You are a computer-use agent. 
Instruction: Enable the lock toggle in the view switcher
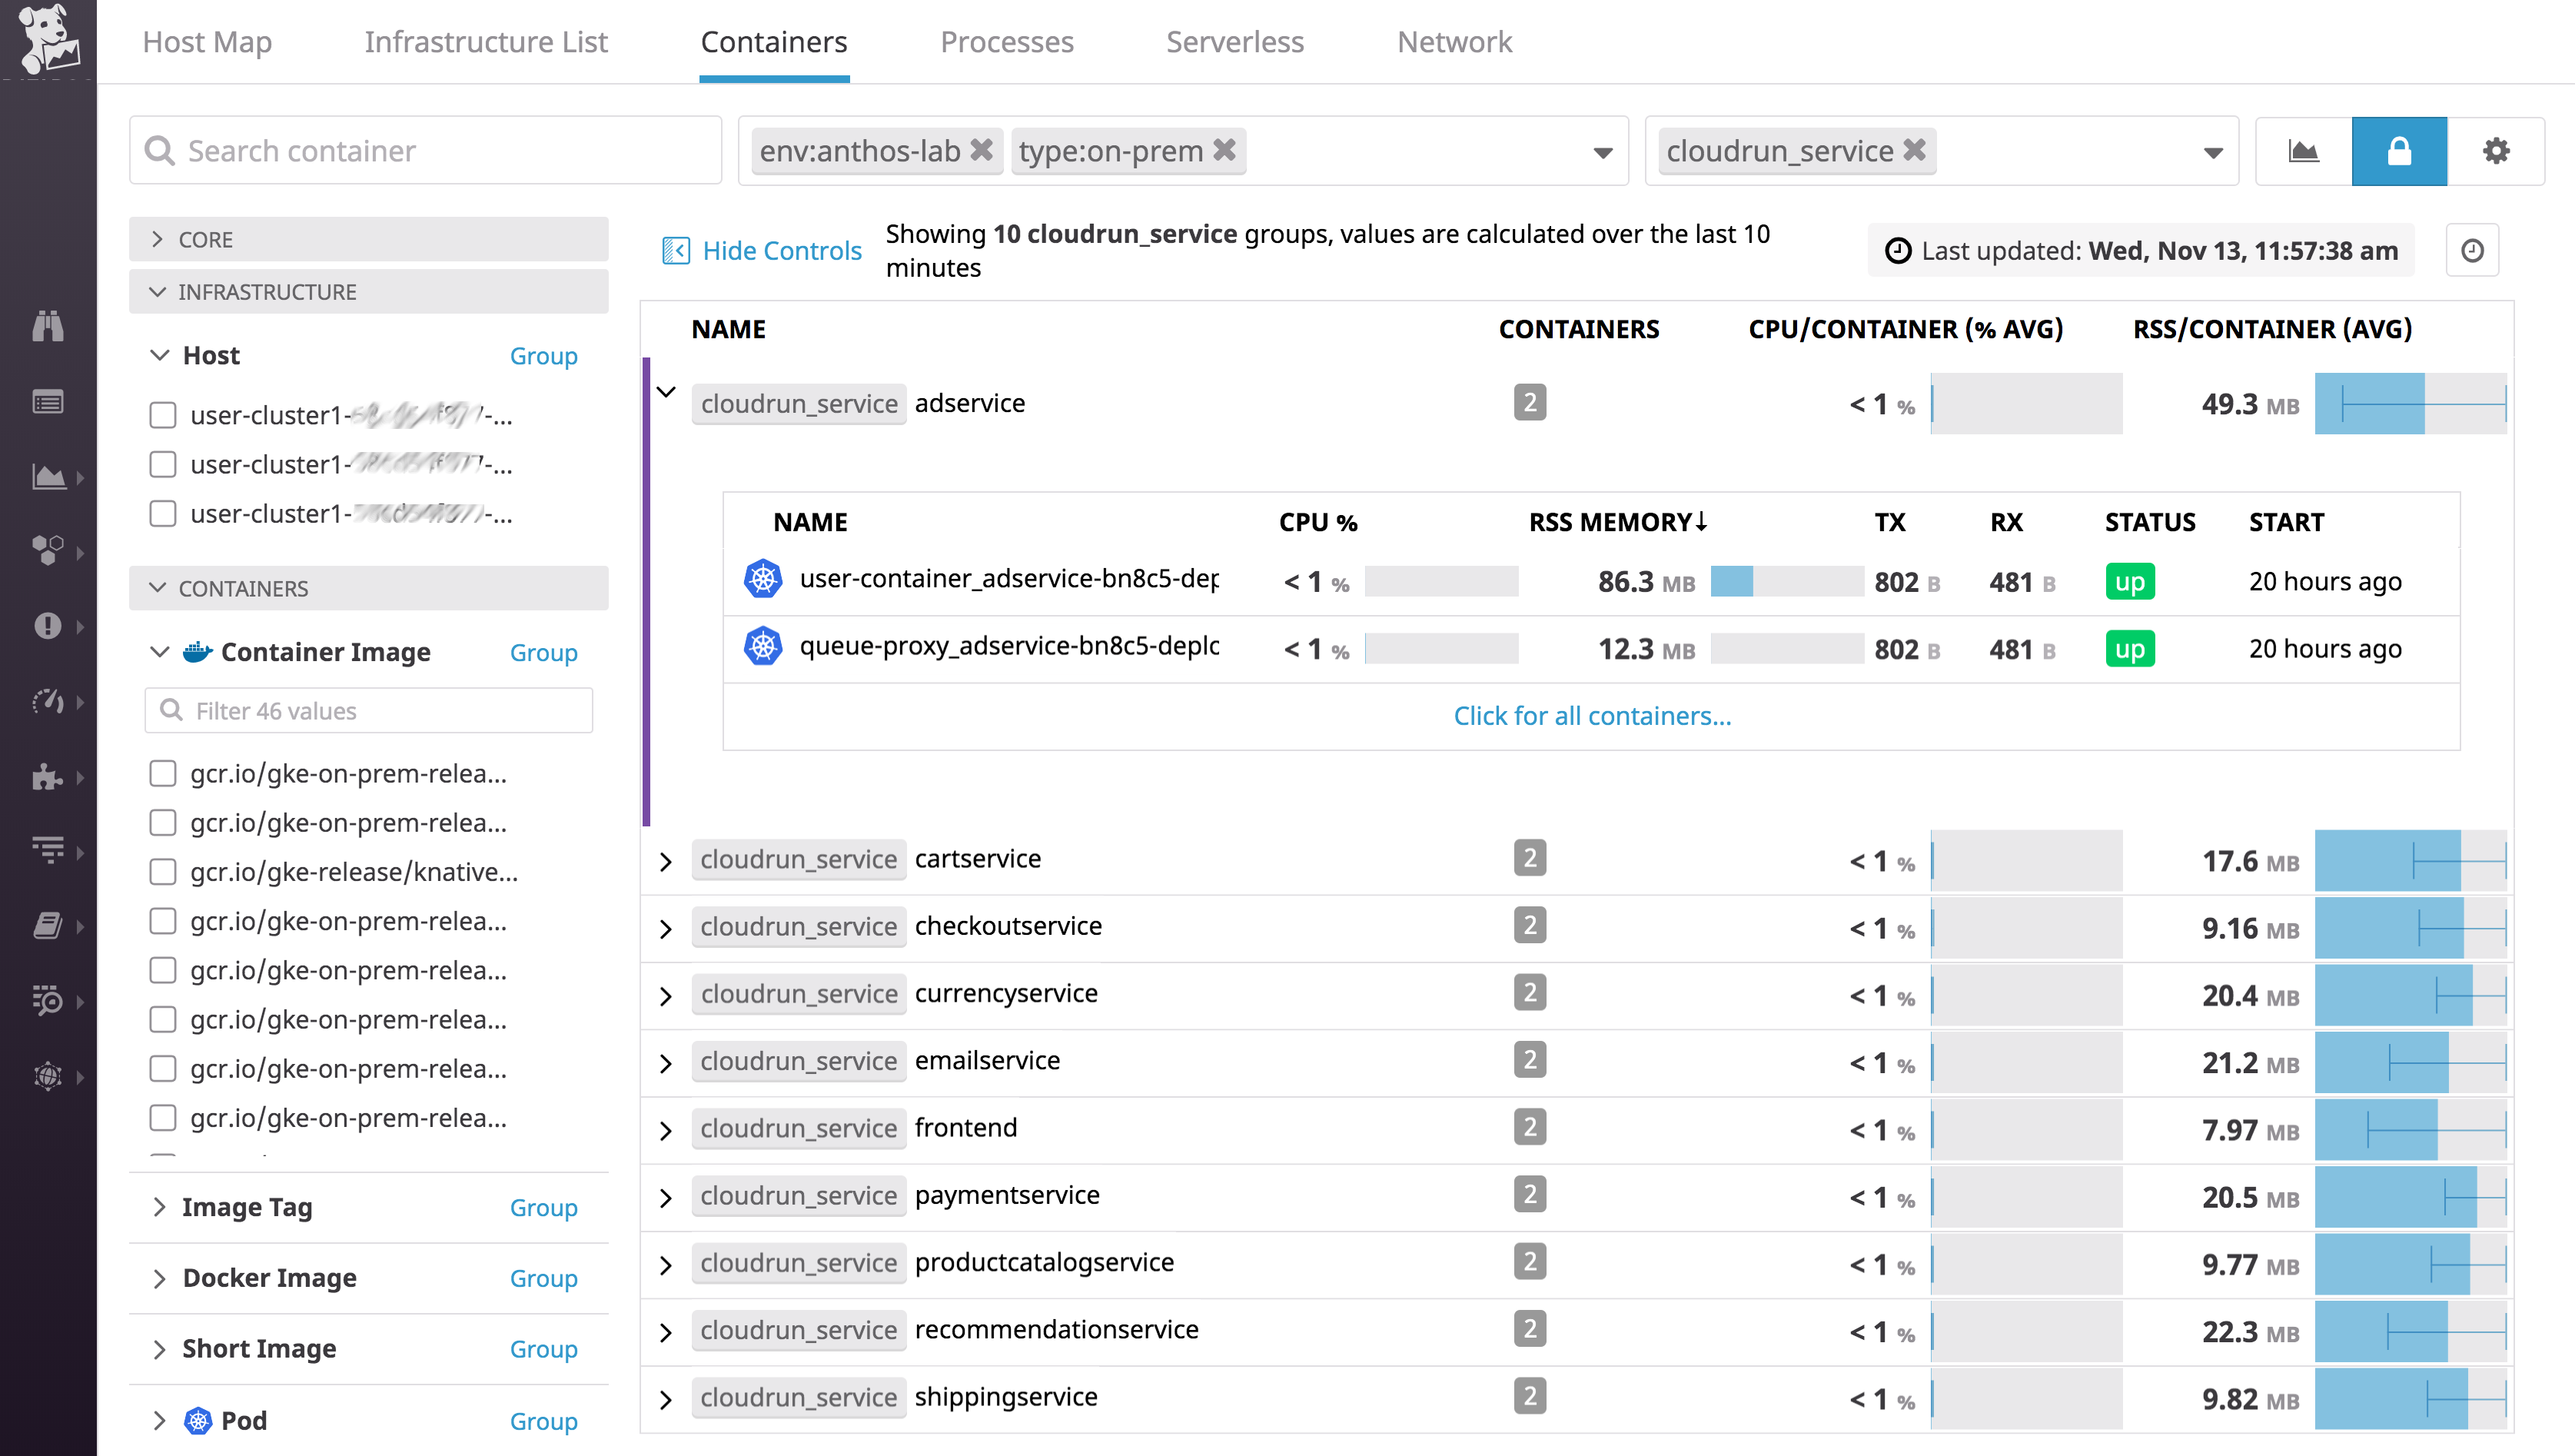(x=2399, y=150)
